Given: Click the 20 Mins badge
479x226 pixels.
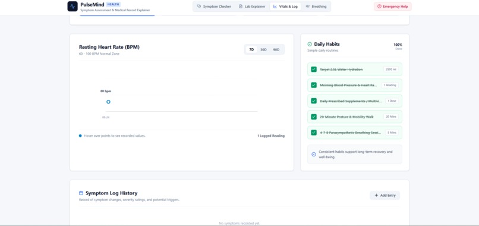Looking at the screenshot, I should pos(391,117).
